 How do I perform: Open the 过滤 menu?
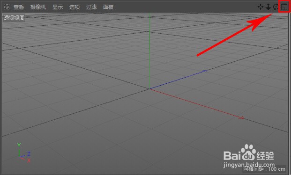(x=91, y=7)
